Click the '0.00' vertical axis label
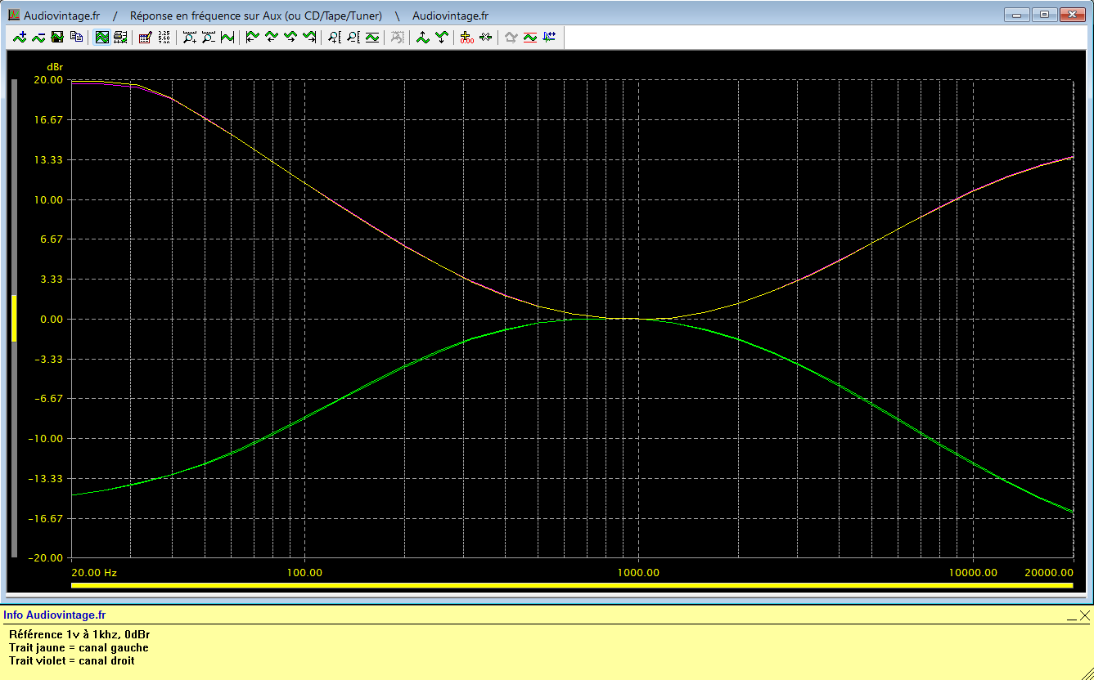 coord(51,319)
